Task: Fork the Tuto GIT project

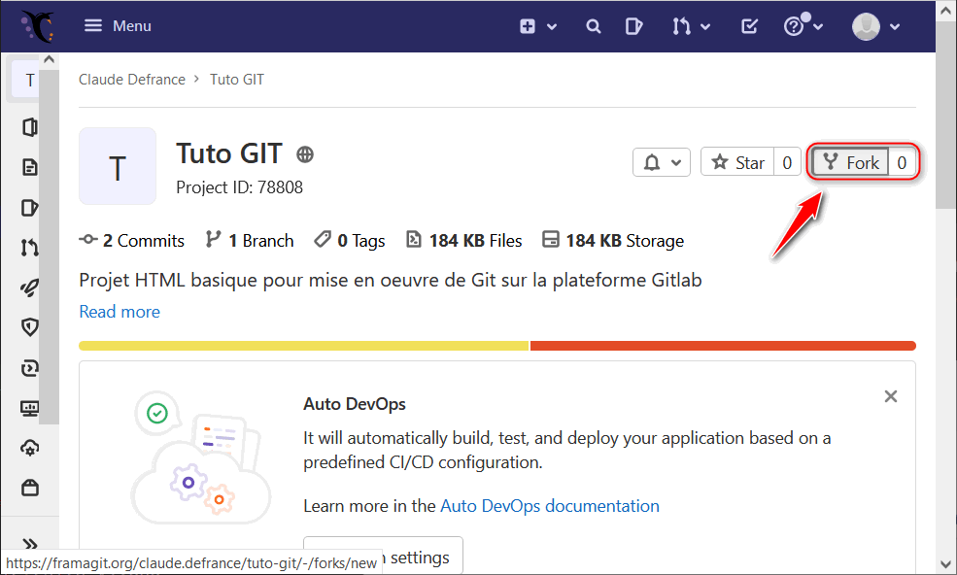Action: click(850, 162)
